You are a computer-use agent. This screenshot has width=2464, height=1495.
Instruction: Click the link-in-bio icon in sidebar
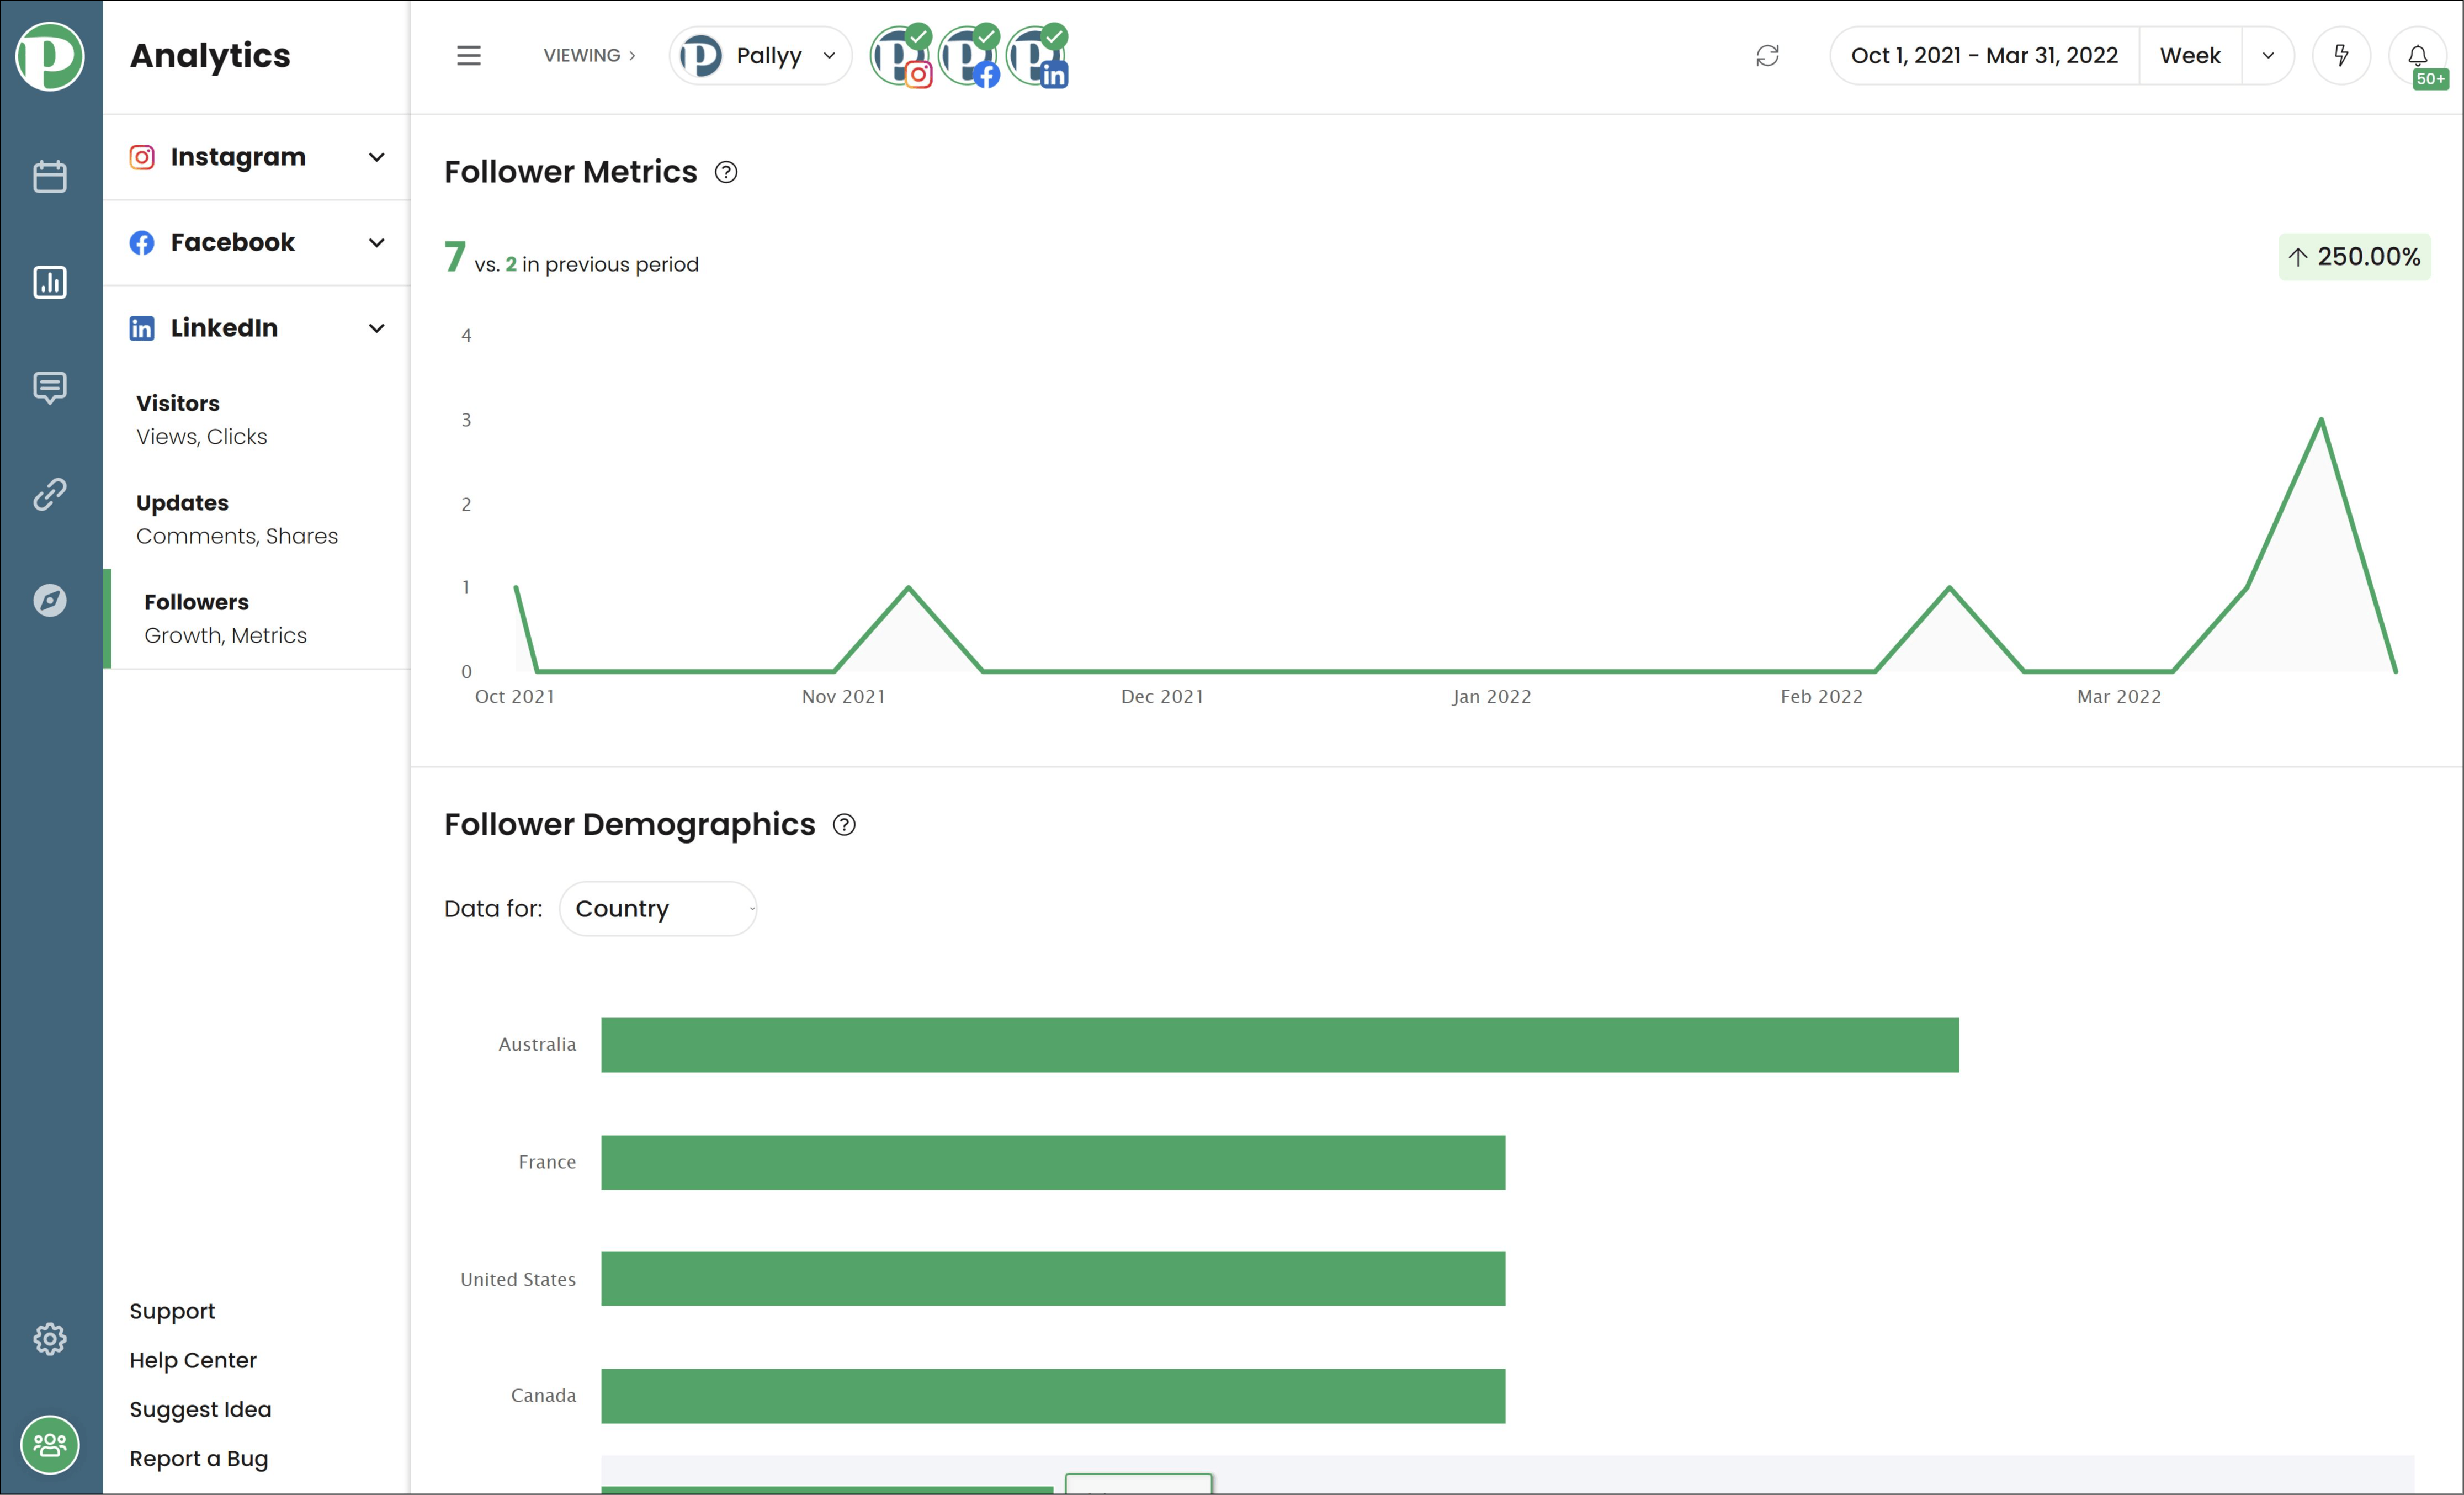click(49, 493)
